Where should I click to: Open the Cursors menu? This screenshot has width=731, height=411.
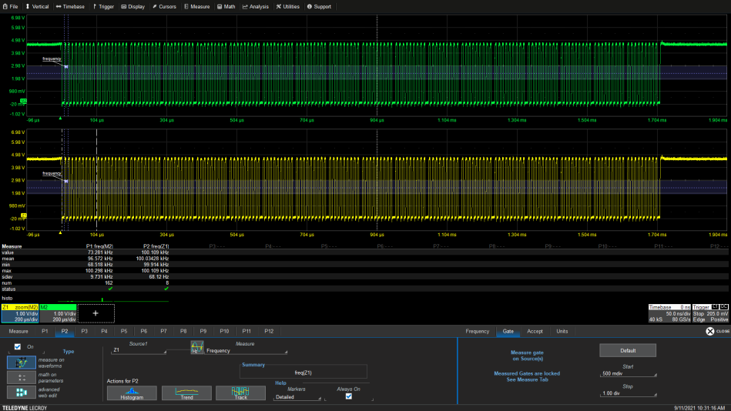(x=164, y=6)
